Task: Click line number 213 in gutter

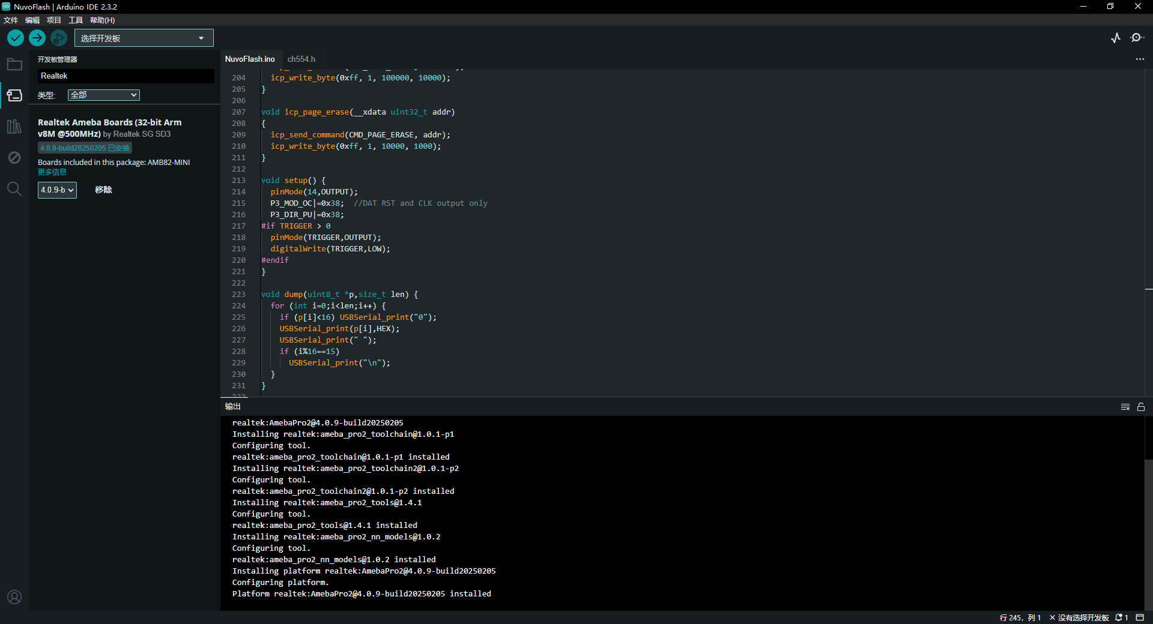Action: tap(238, 180)
